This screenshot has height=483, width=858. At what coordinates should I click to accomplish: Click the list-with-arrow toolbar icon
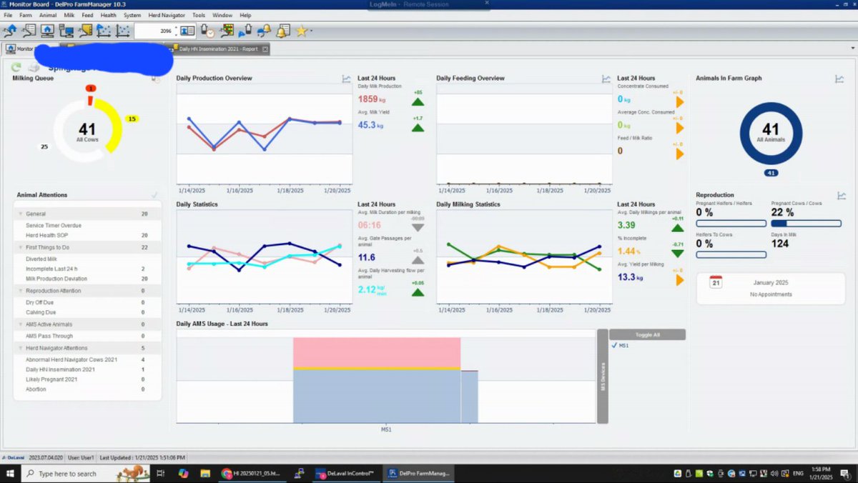pos(29,31)
